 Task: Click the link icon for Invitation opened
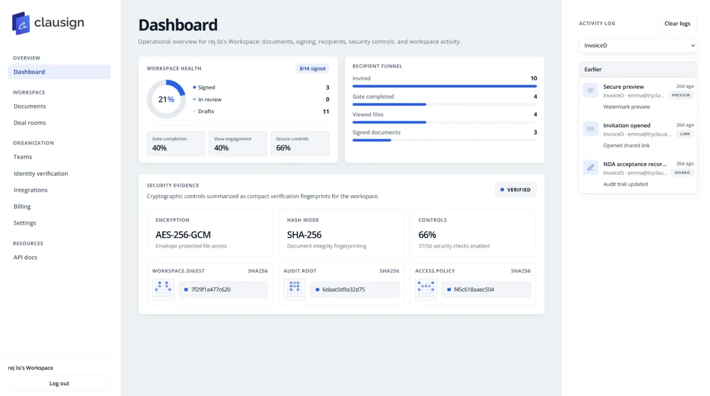click(590, 129)
